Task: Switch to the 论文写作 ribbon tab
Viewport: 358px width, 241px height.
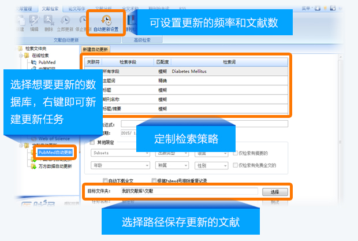Action: click(x=77, y=9)
